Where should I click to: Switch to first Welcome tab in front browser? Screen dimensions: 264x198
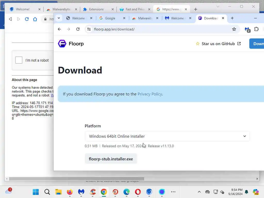tap(78, 18)
